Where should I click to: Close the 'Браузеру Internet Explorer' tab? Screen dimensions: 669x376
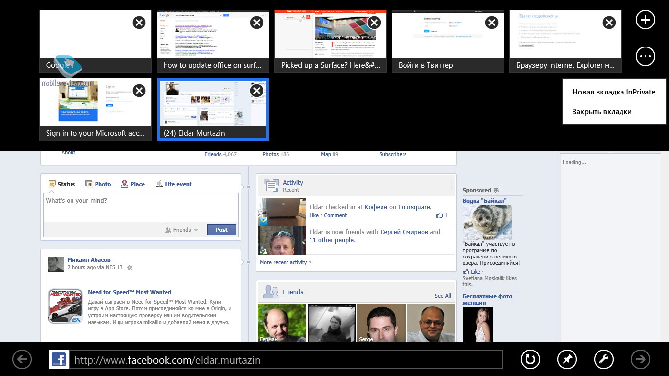(609, 22)
